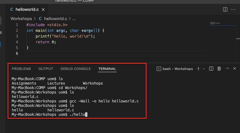Open the Workshops breadcrumb folder
Viewport: 240px width, 133px height.
(21, 19)
